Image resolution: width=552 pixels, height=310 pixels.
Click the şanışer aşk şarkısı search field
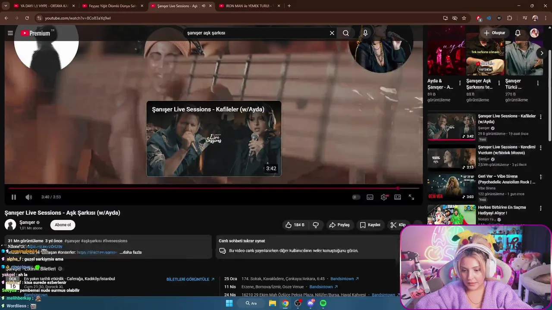tap(257, 33)
